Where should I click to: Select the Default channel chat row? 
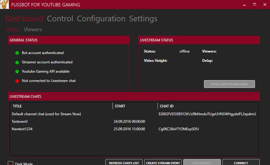click(46, 114)
